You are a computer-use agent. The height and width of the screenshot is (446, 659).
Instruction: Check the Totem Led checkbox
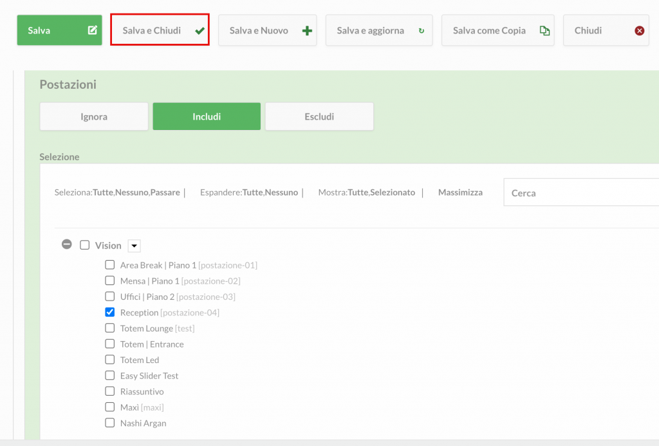[x=109, y=360]
